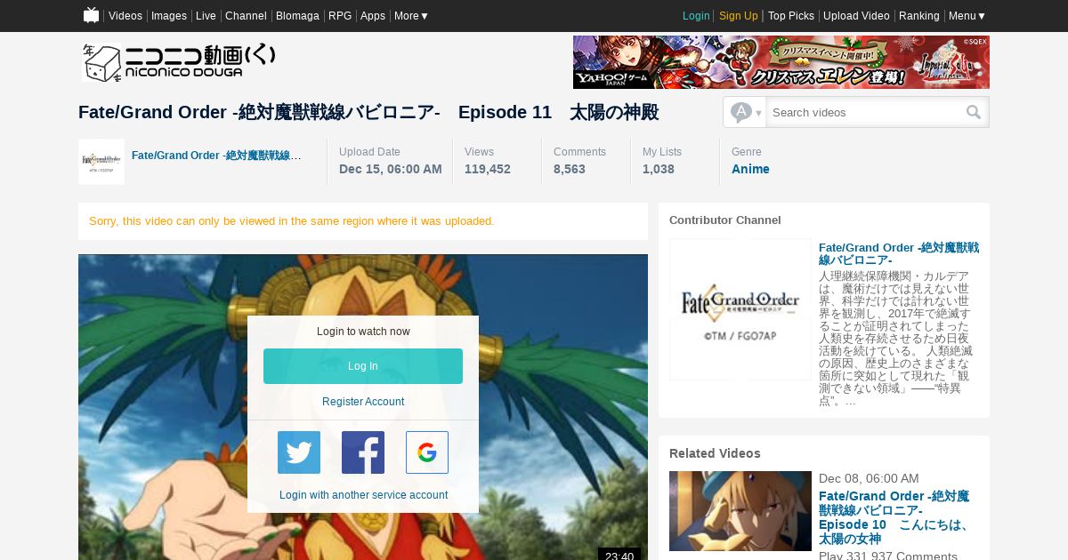Click the upload date Dec 15, 06:00 AM
1068x560 pixels.
click(x=391, y=169)
